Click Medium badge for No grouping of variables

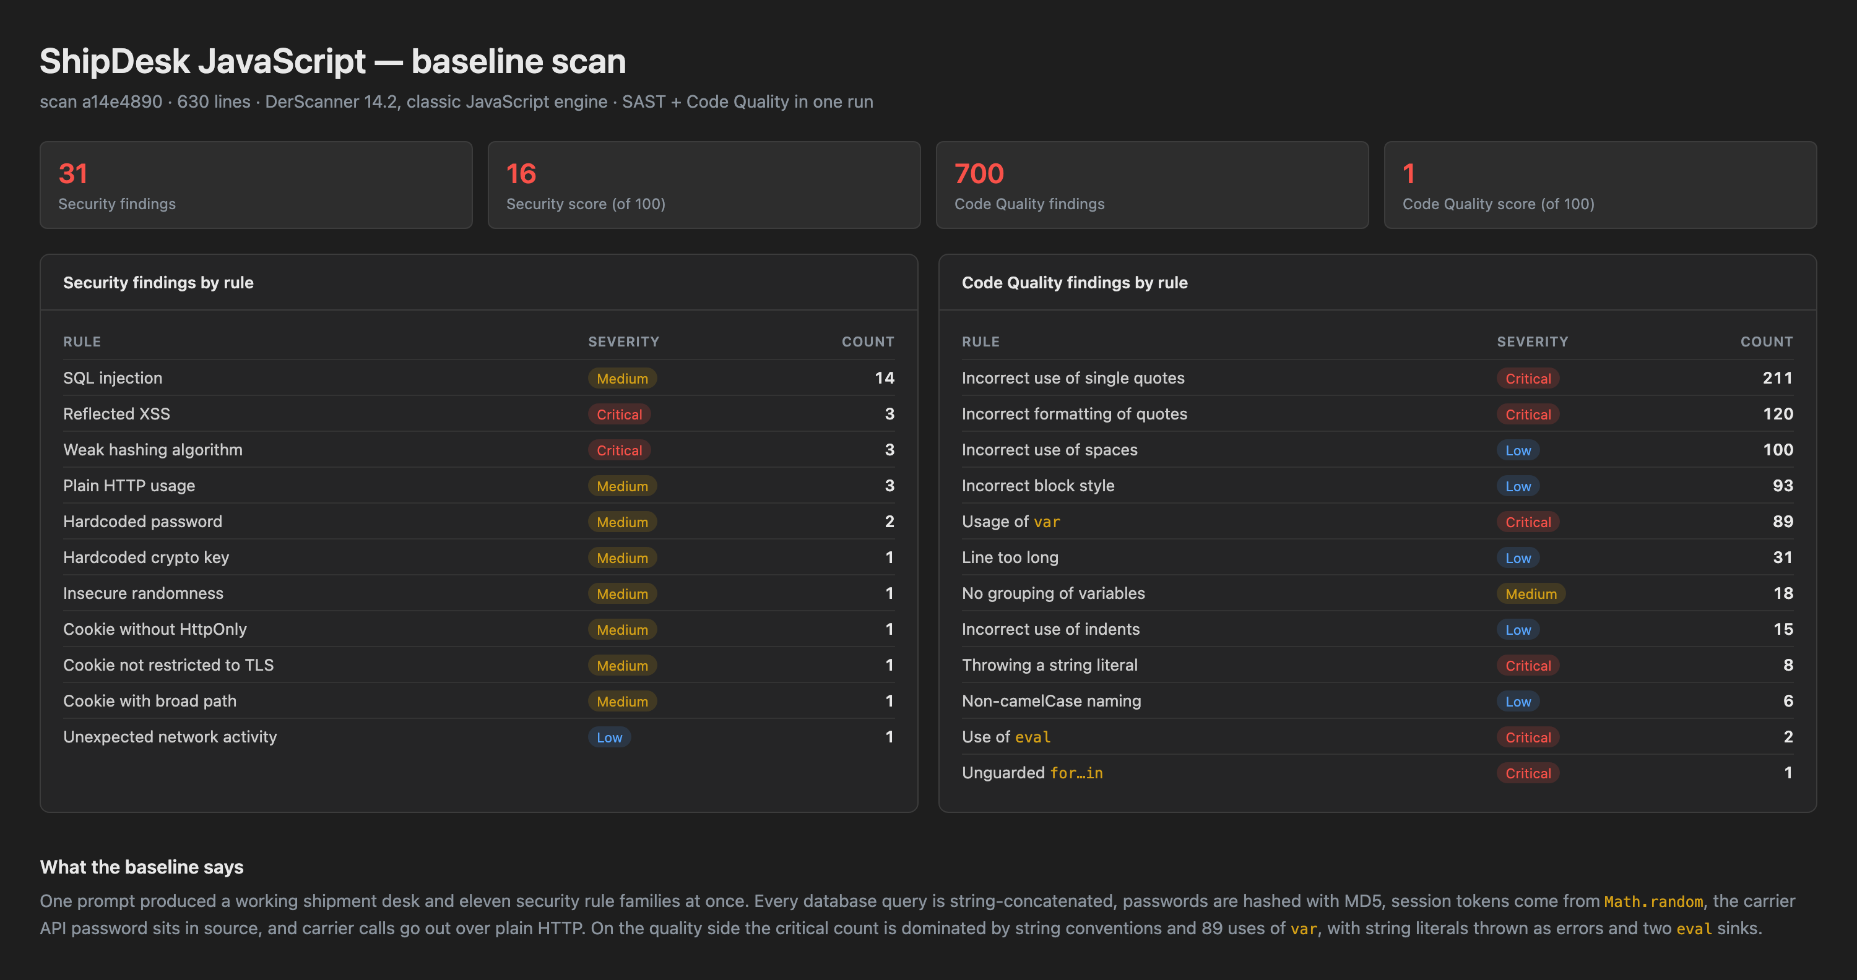pos(1531,594)
